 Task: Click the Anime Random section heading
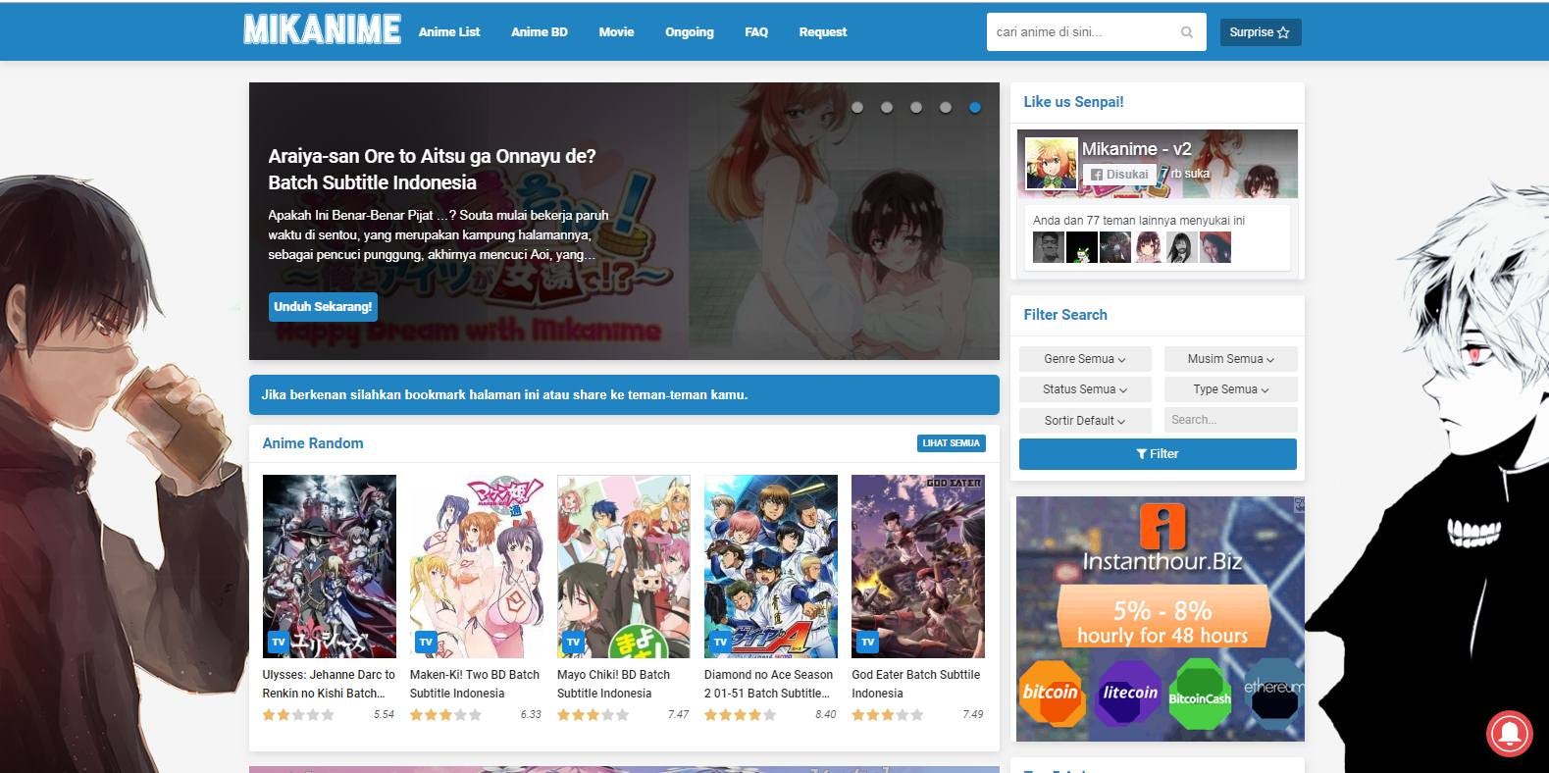click(313, 443)
